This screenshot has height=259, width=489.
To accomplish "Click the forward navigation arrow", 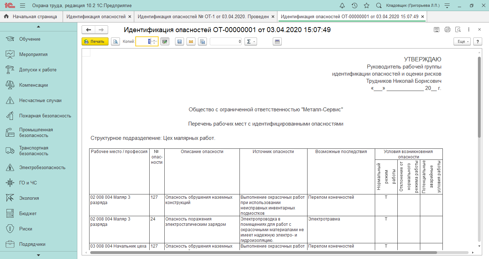I will (101, 30).
